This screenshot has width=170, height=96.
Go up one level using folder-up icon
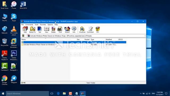(x=23, y=36)
